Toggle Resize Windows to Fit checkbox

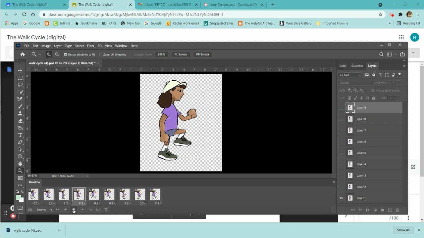coord(66,54)
